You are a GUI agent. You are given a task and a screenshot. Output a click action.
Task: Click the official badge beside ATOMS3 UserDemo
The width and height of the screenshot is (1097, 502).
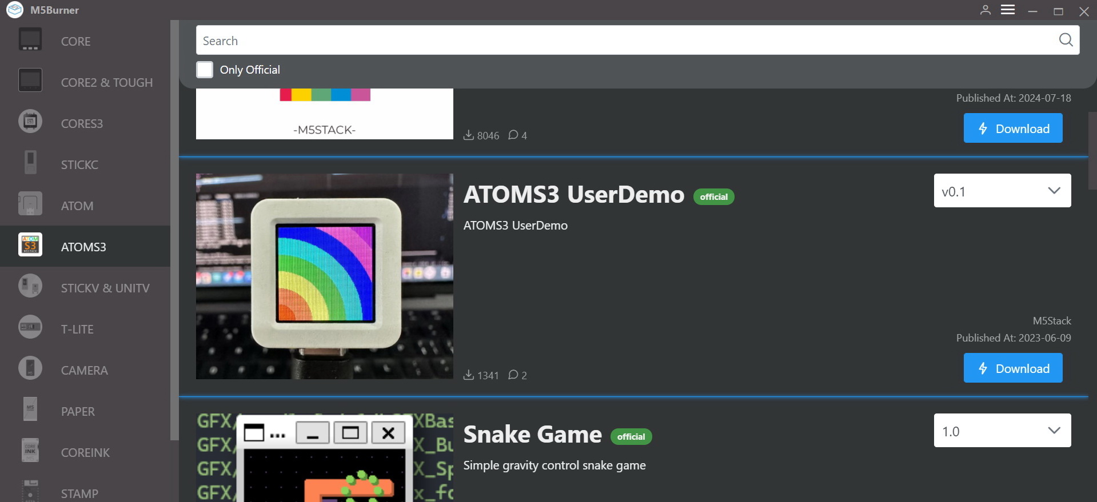(713, 197)
